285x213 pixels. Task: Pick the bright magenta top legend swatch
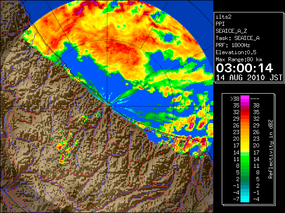tap(245, 99)
